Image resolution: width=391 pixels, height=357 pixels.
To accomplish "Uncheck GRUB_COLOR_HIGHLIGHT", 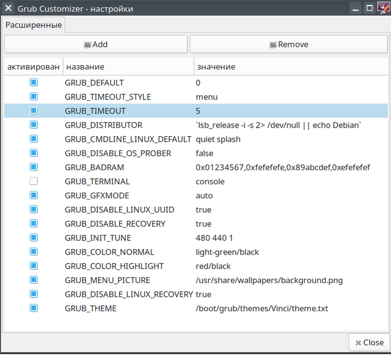I will 34,266.
